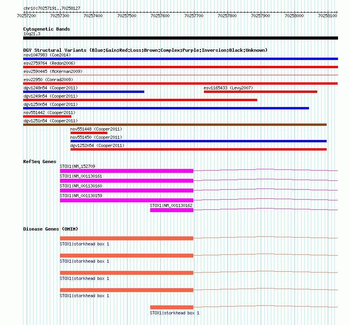Click the short red nsv551442 bar
This screenshot has width=349, height=325.
(47, 116)
